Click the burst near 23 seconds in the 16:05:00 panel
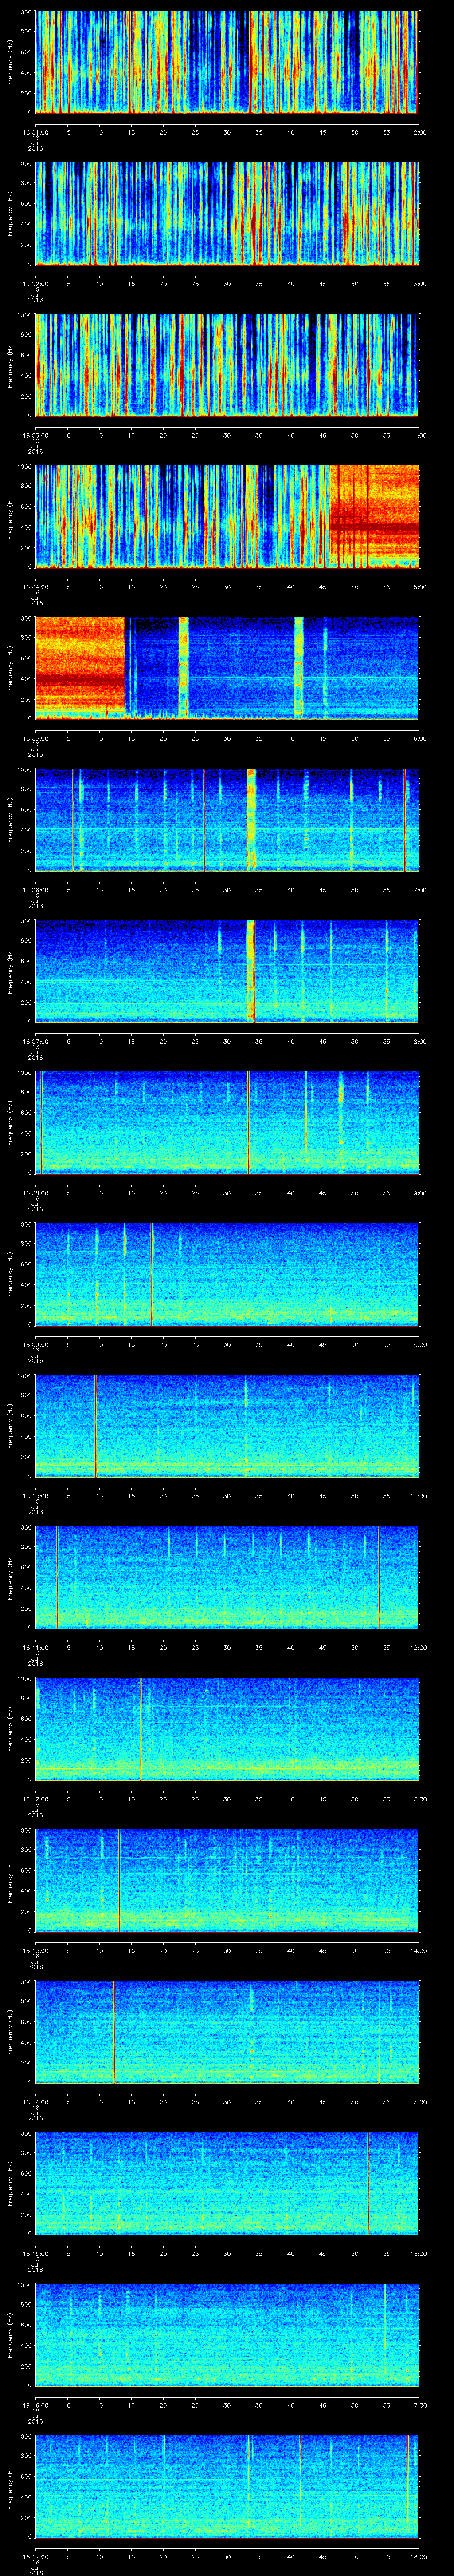The image size is (454, 2576). click(x=184, y=668)
